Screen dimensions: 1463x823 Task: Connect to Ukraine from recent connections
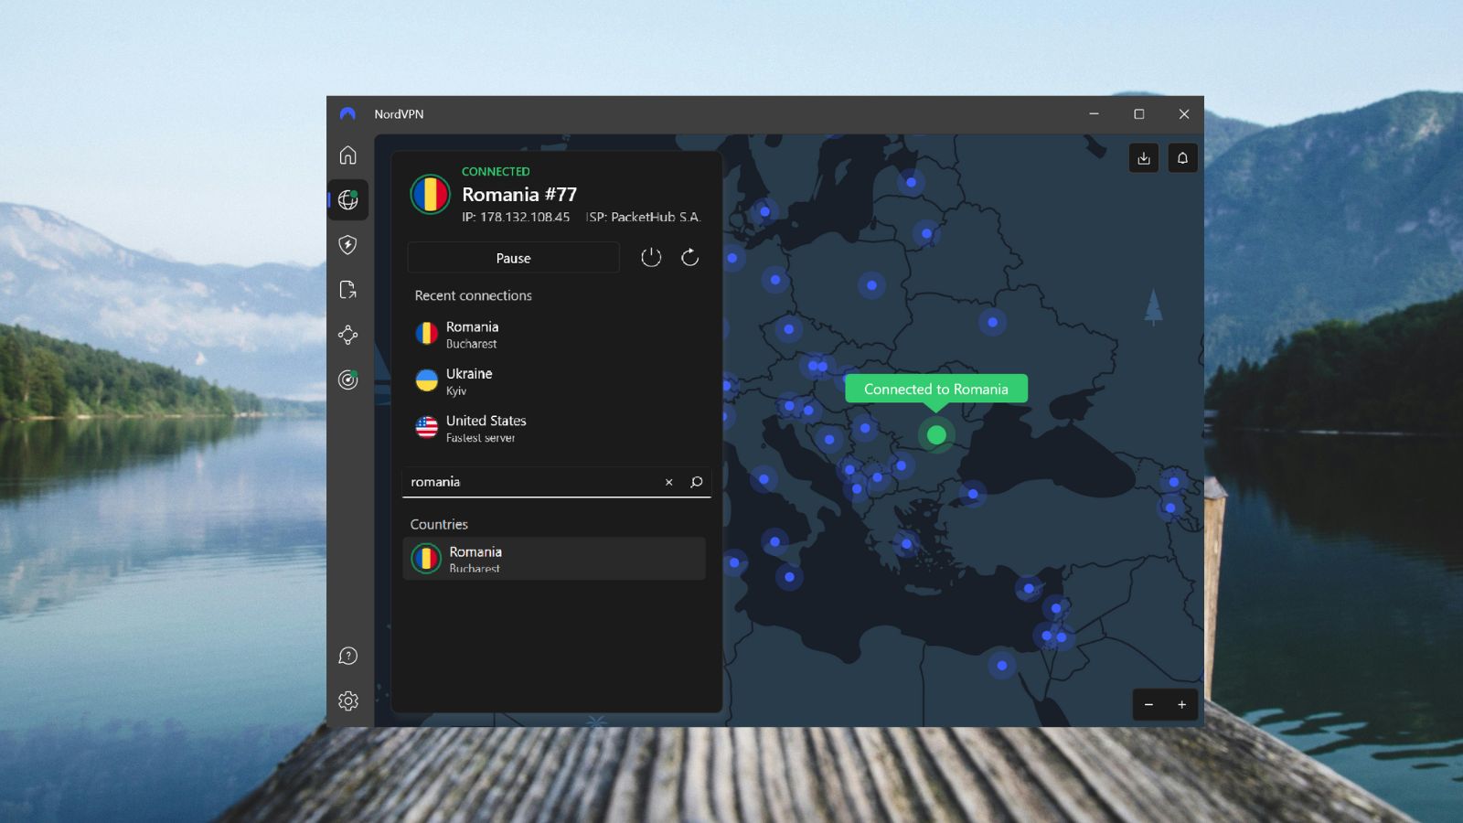coord(512,381)
